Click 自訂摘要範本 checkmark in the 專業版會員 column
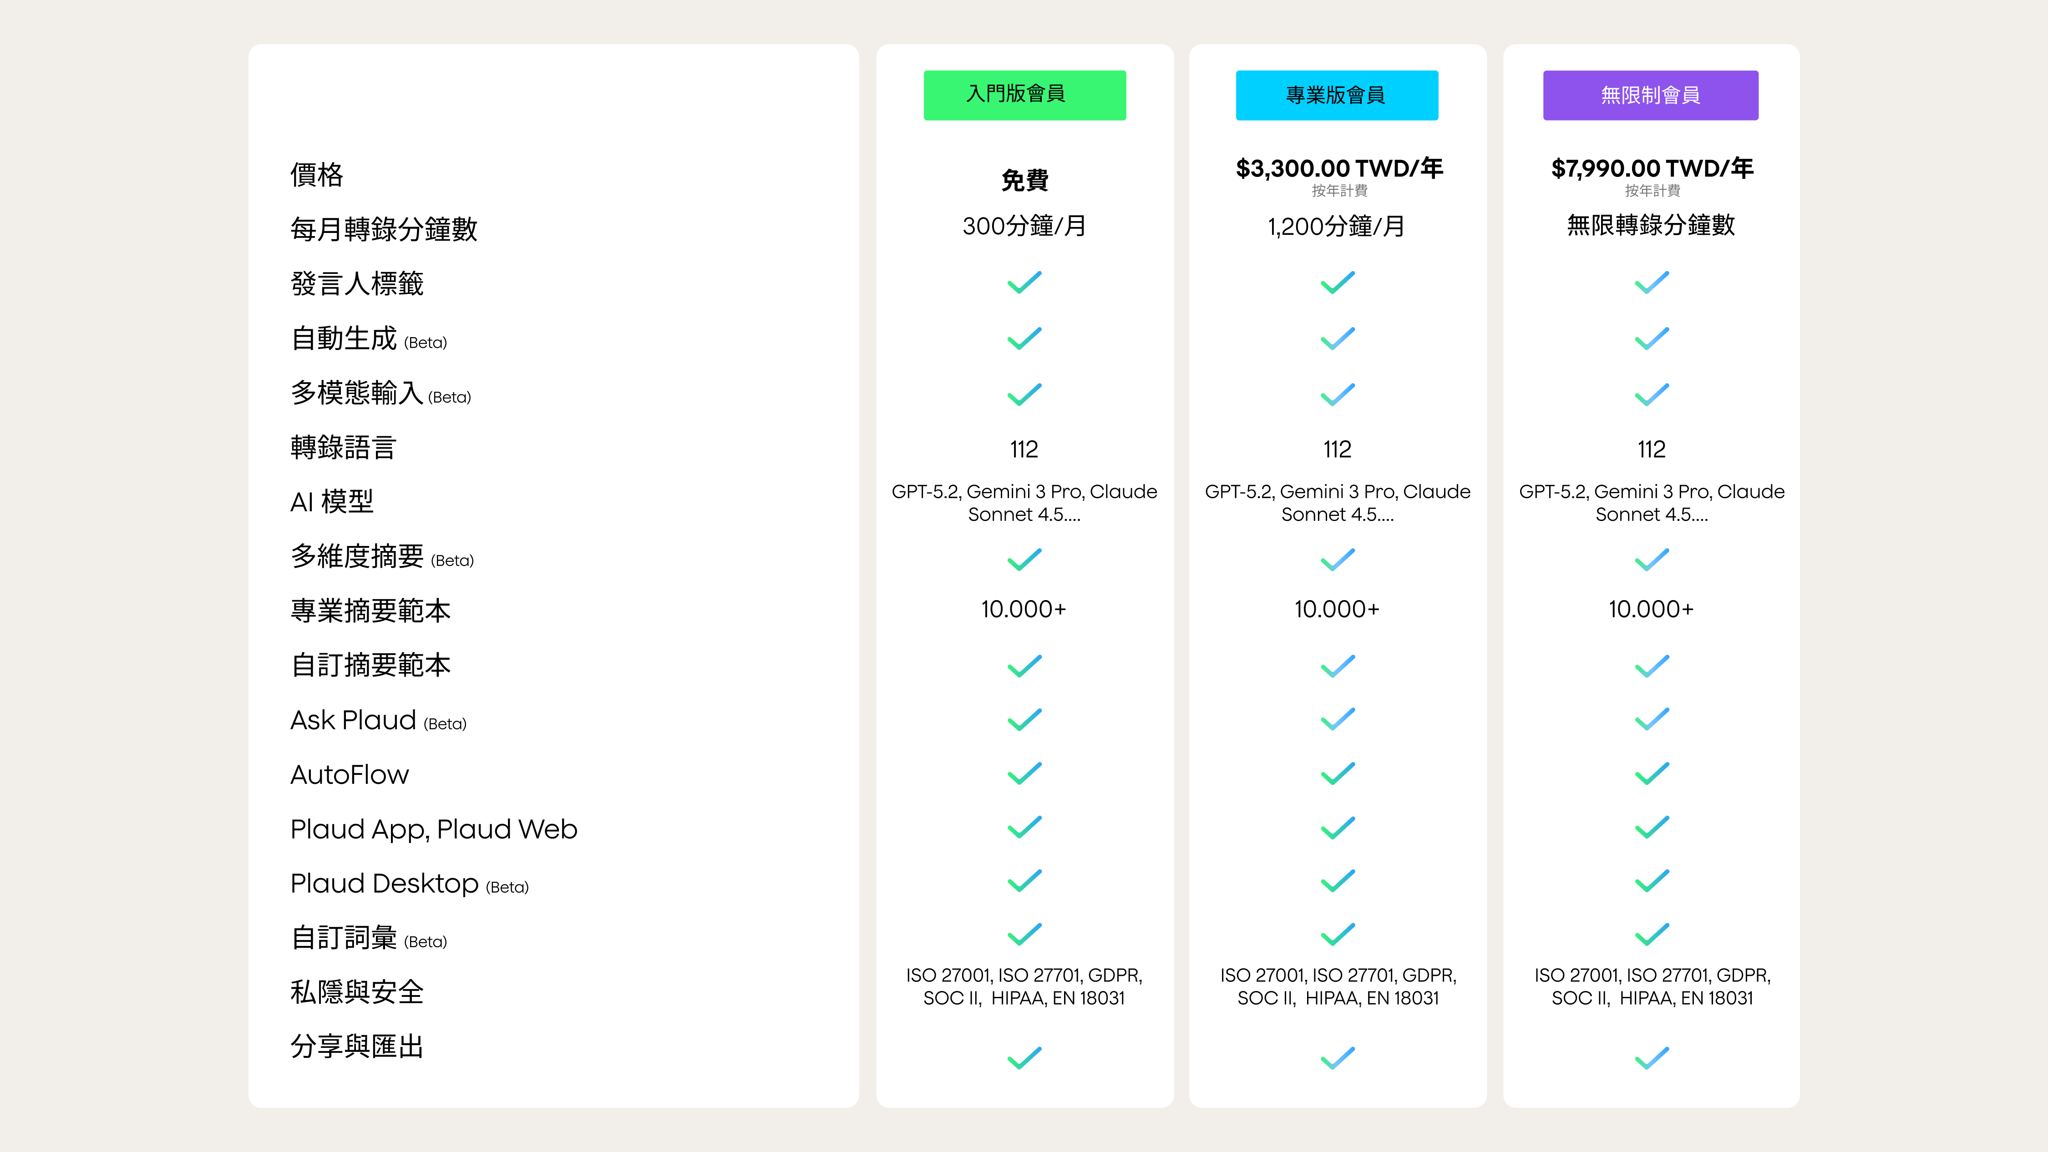2048x1152 pixels. tap(1337, 666)
